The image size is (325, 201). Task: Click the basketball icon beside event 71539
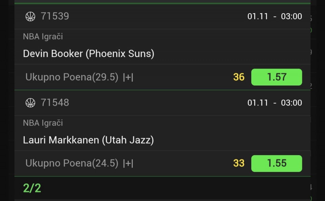30,16
